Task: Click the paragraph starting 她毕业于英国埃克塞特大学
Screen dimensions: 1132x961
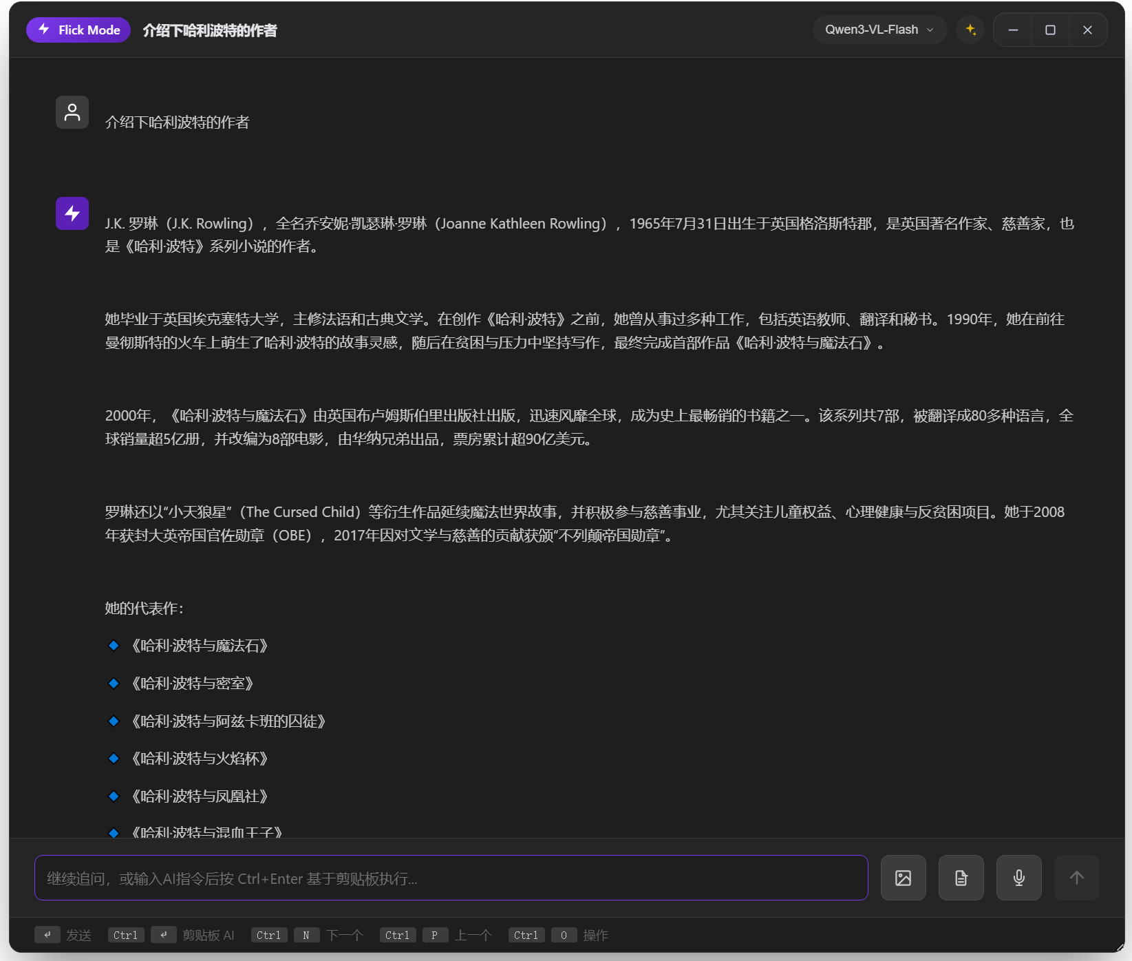Action: point(585,331)
